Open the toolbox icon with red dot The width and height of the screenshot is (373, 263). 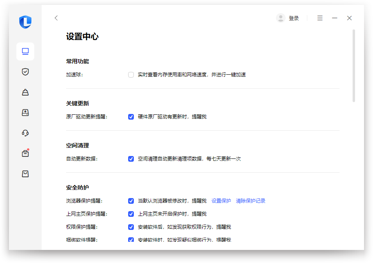[x=25, y=154]
